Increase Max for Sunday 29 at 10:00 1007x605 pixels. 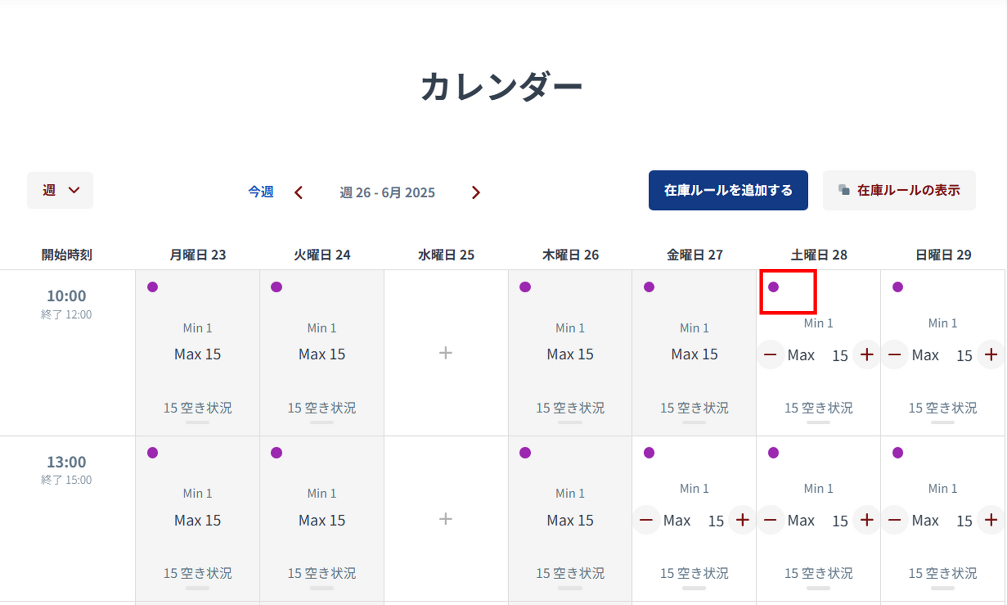click(x=991, y=355)
